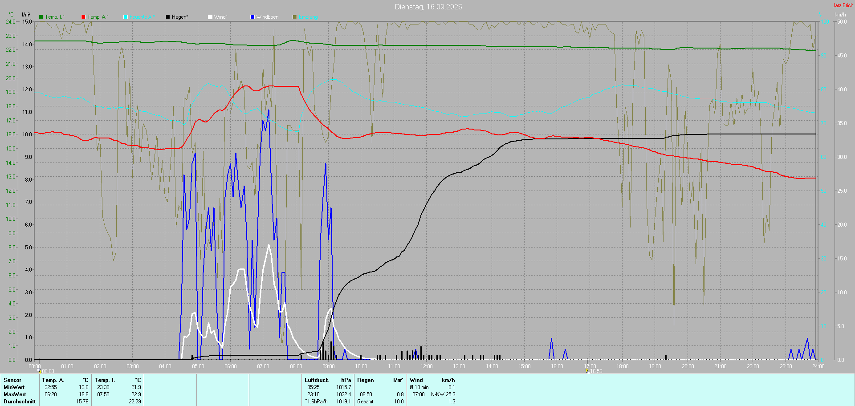Screen dimensions: 855x406
Task: Click the Windböen legend text label
Action: (x=267, y=17)
